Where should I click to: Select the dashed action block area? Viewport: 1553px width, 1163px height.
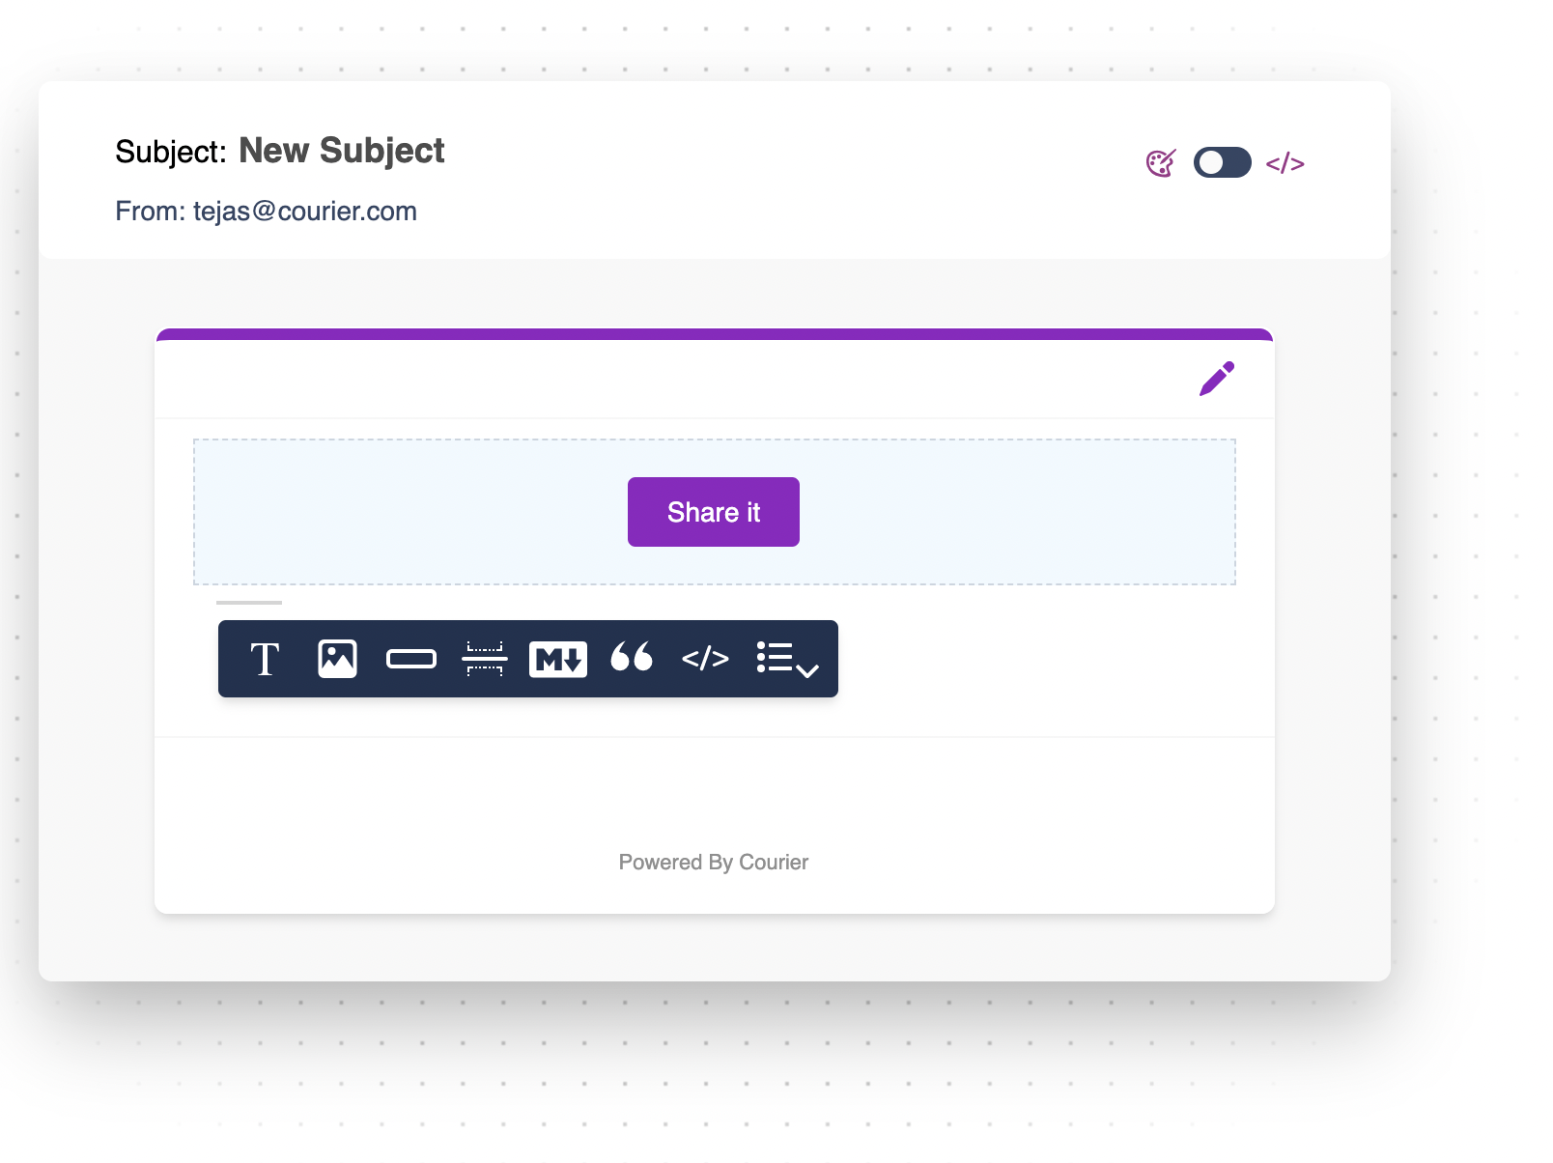tap(715, 512)
